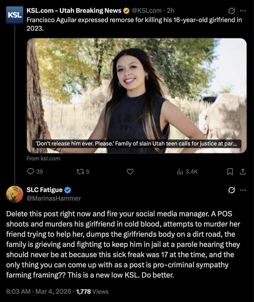This screenshot has width=254, height=302.
Task: Open Grok icon on KSL post
Action: click(231, 11)
